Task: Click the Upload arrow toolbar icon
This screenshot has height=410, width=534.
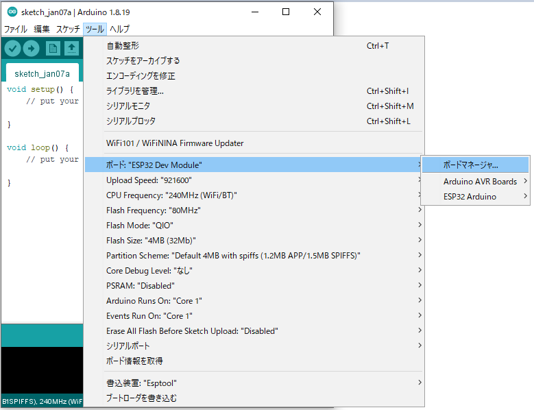Action: [32, 49]
